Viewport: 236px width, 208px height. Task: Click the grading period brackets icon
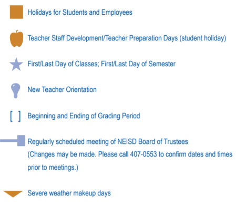click(15, 116)
